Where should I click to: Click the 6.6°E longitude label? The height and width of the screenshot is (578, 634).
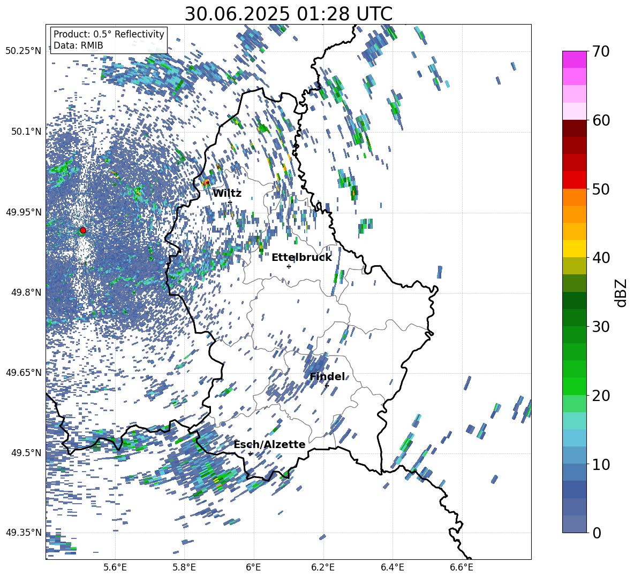462,567
